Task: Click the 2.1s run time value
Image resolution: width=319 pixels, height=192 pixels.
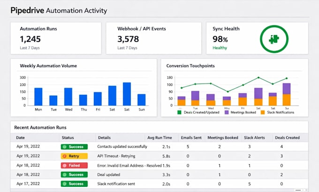Action: (x=166, y=146)
